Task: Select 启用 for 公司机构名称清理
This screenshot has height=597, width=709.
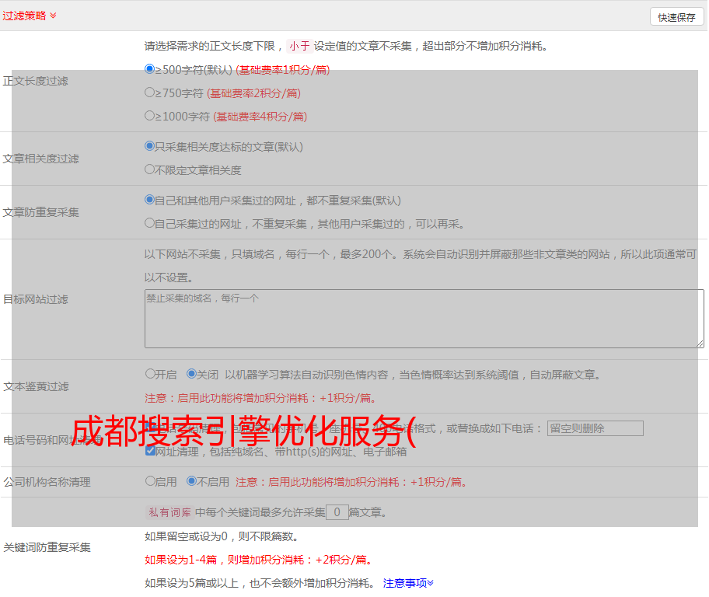Action: pyautogui.click(x=150, y=481)
